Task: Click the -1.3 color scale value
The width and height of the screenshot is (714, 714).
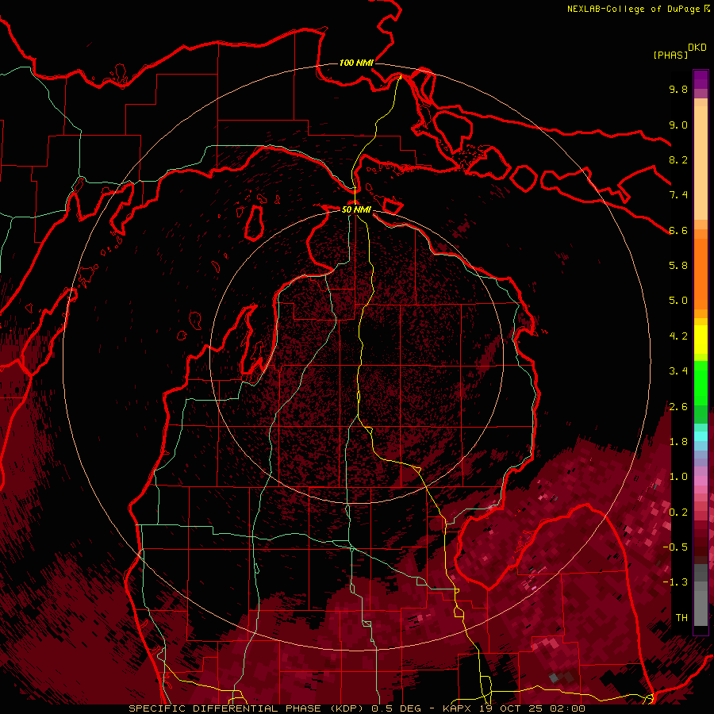Action: pyautogui.click(x=675, y=582)
